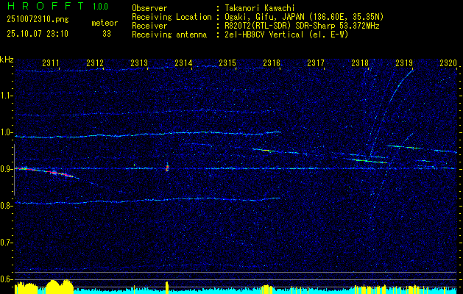Click the kHz axis unit label
This screenshot has width=463, height=294.
[x=7, y=60]
